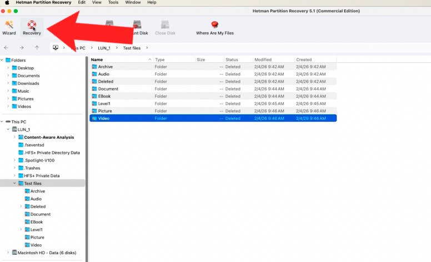
Task: Select Video under Test files tree
Action: click(33, 245)
